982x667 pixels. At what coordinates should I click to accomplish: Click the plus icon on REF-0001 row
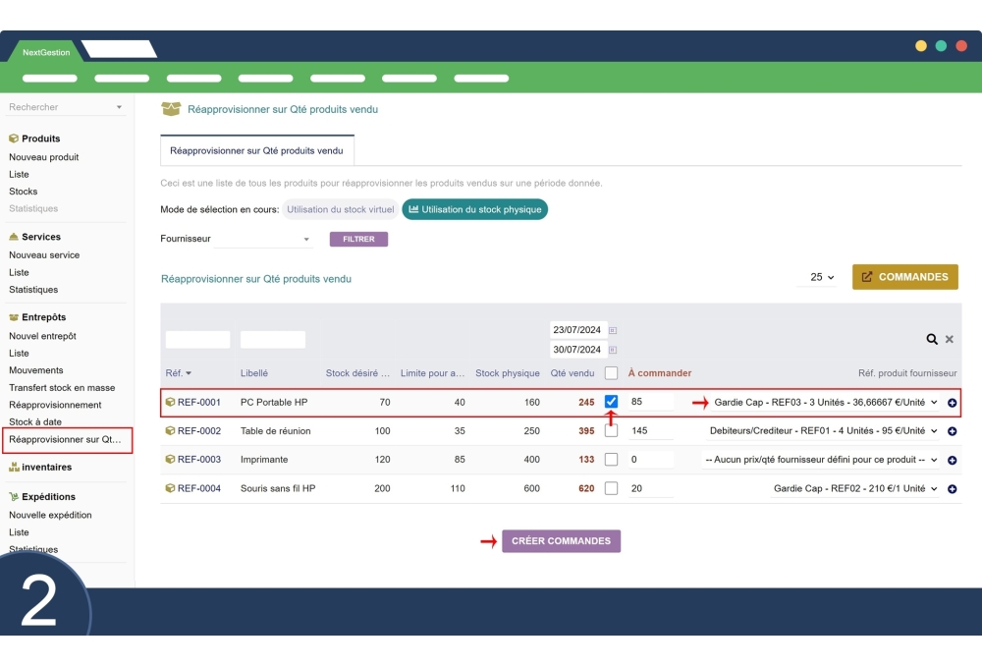coord(952,403)
